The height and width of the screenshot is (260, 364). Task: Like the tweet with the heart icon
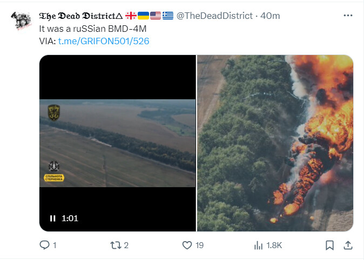[x=187, y=245]
